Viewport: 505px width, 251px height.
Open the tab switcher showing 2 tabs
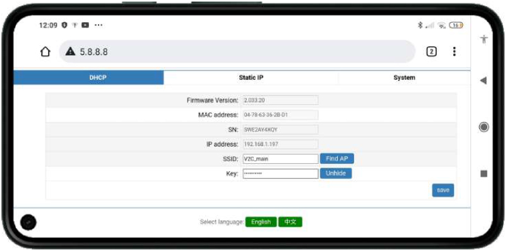432,52
